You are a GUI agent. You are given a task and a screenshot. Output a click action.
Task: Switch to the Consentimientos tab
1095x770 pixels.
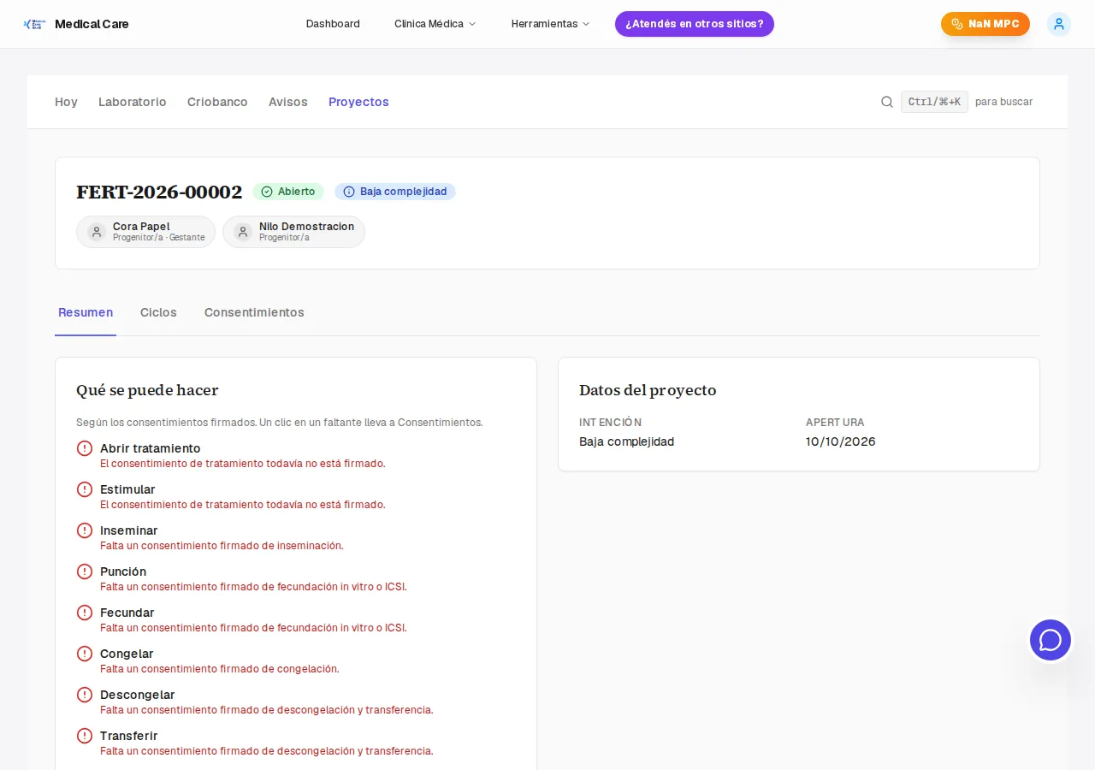click(254, 313)
